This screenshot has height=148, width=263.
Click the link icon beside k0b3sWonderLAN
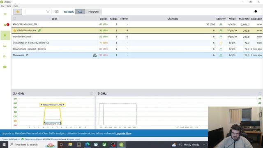click(x=39, y=30)
